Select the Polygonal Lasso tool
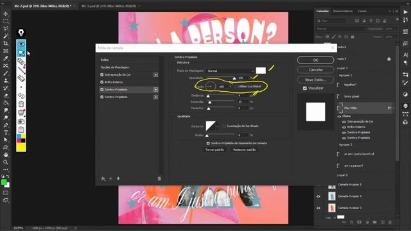Image resolution: width=411 pixels, height=231 pixels. (x=6, y=28)
